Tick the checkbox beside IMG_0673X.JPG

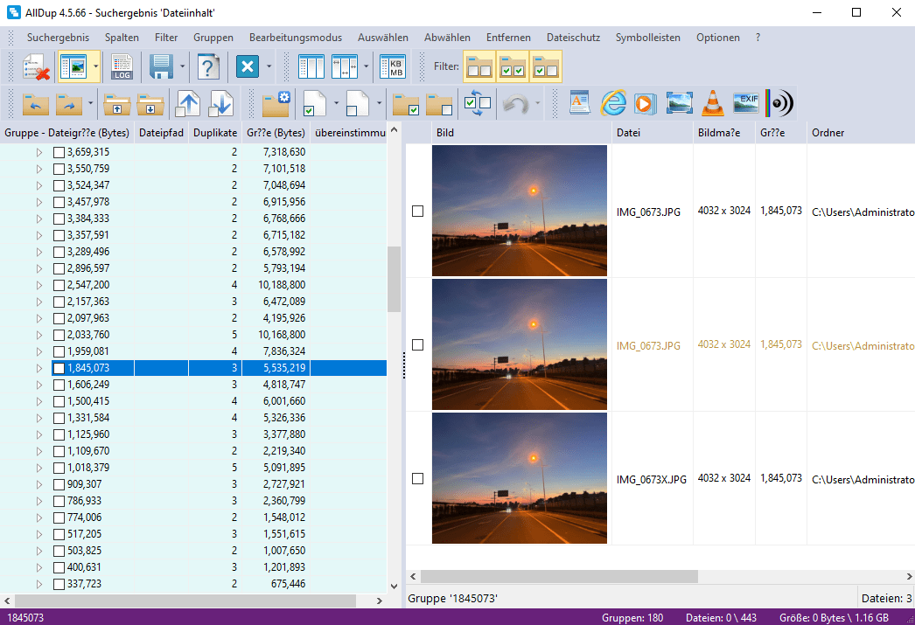(417, 479)
